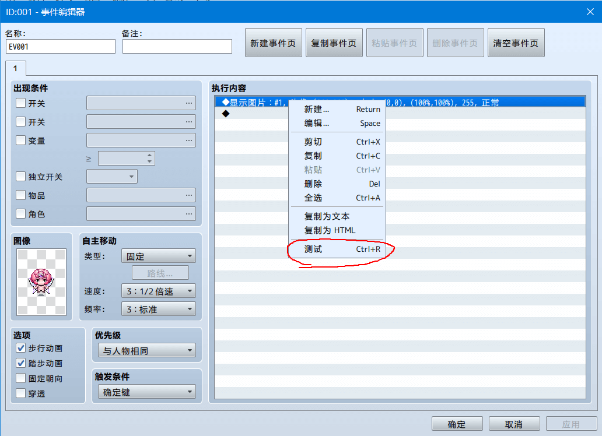The image size is (602, 436).
Task: Check the 穿透 option
Action: (x=21, y=393)
